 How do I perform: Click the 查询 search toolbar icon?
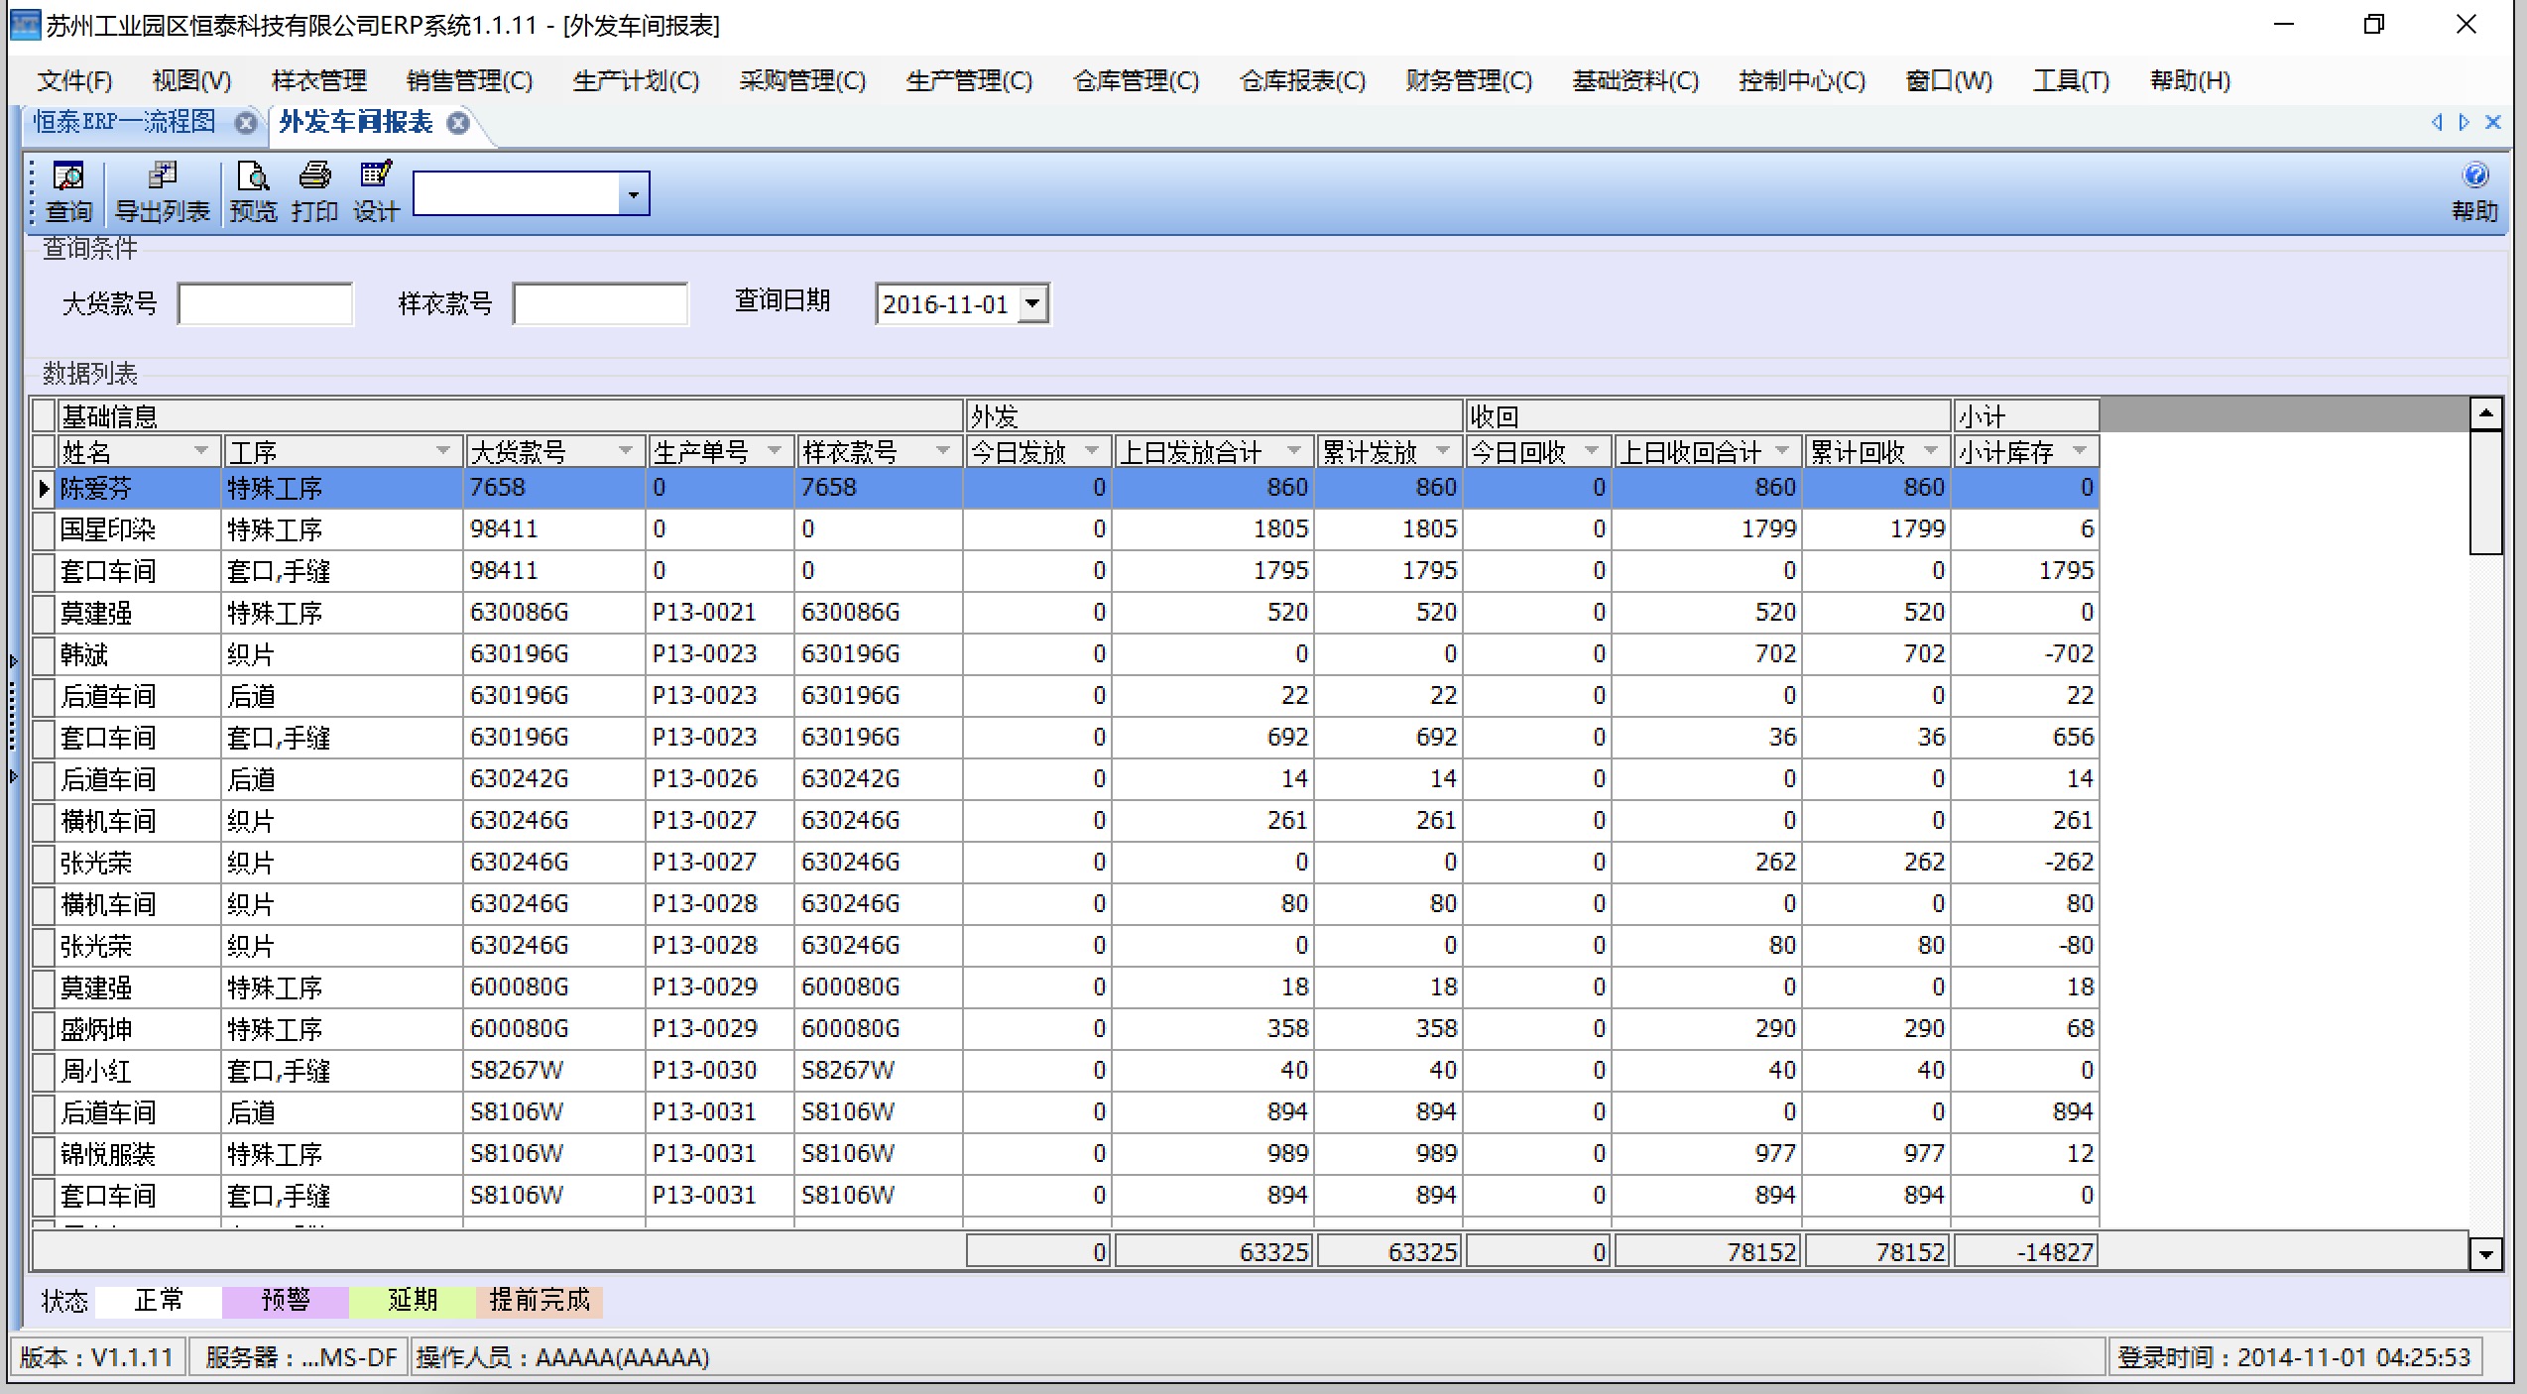pos(68,192)
